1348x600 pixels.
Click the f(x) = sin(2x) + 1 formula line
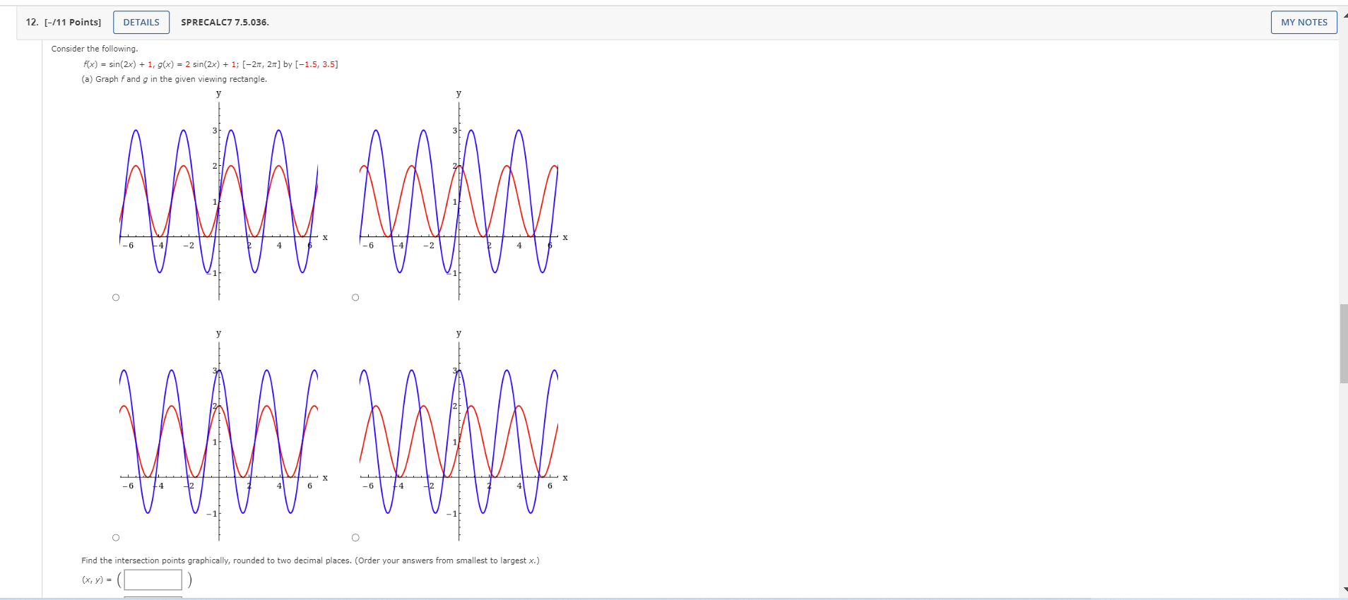[x=211, y=64]
